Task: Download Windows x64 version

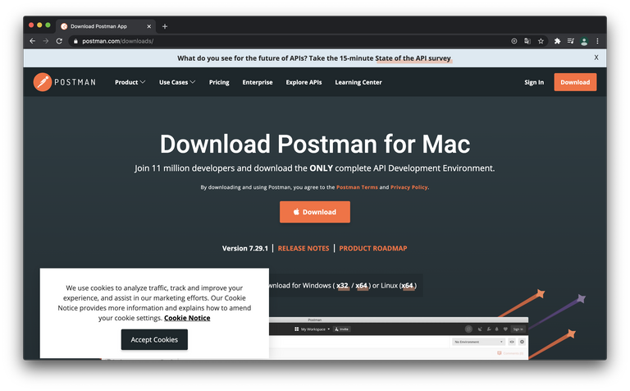Action: click(361, 286)
